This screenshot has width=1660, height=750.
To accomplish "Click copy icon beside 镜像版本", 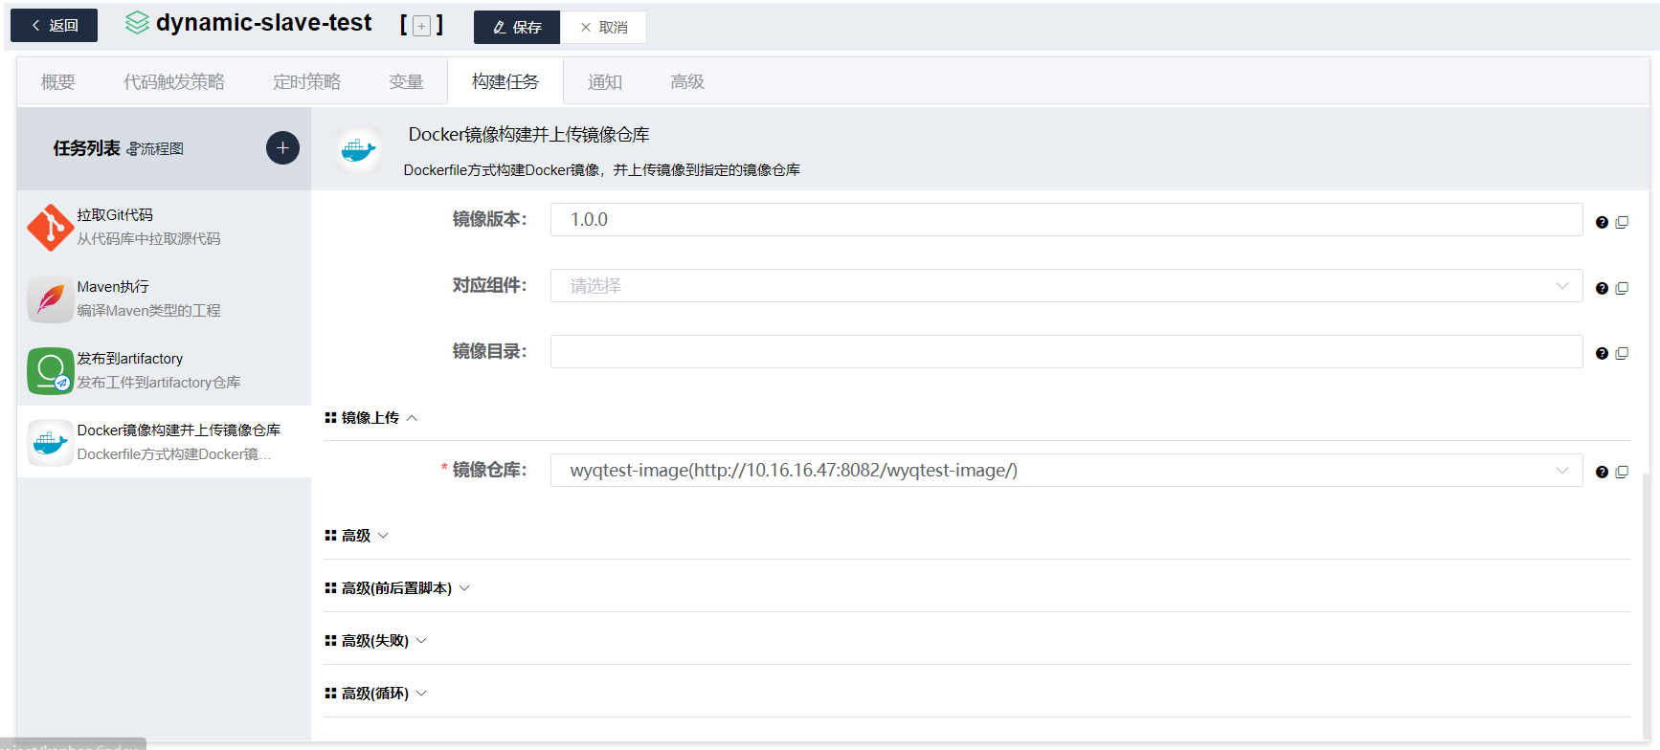I will point(1622,222).
